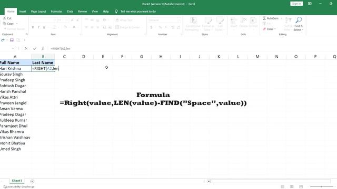Switch to Page Break Preview icon

pos(301,187)
